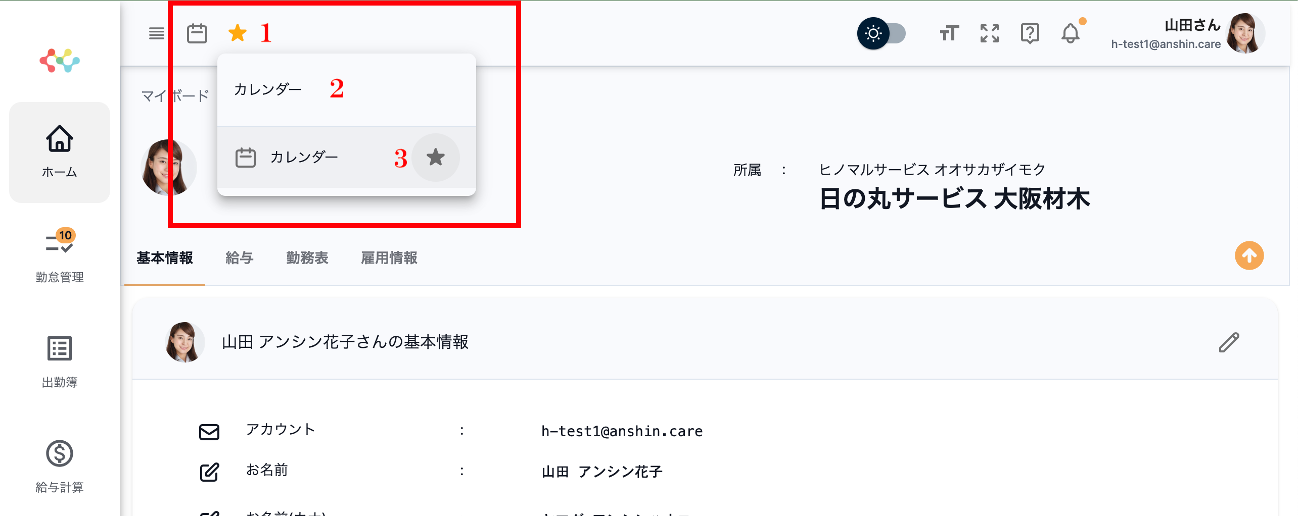Open 勤怠管理 in the sidebar
The width and height of the screenshot is (1298, 516).
click(x=60, y=255)
